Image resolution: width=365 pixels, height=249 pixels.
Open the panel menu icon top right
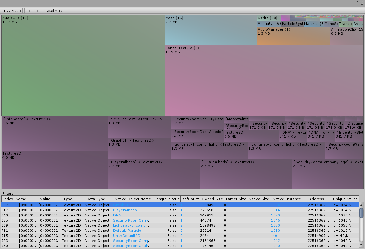[362, 5]
